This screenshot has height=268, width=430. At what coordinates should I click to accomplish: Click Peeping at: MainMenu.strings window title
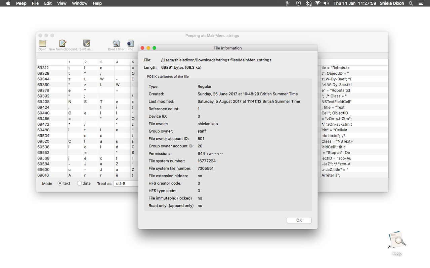(x=212, y=36)
